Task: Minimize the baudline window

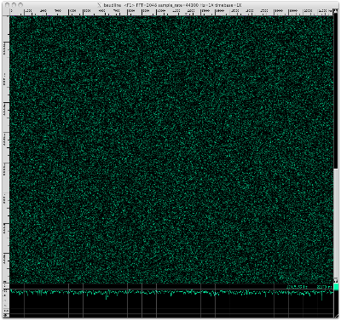Action: 14,5
